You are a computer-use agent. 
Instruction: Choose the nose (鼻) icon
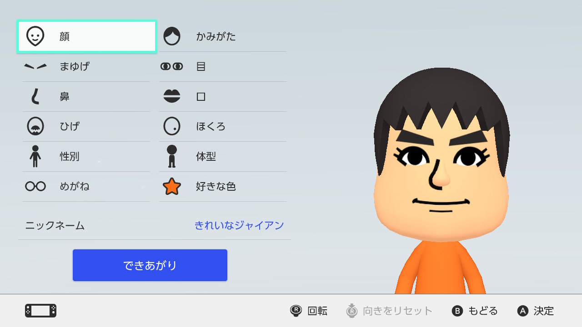tap(35, 96)
